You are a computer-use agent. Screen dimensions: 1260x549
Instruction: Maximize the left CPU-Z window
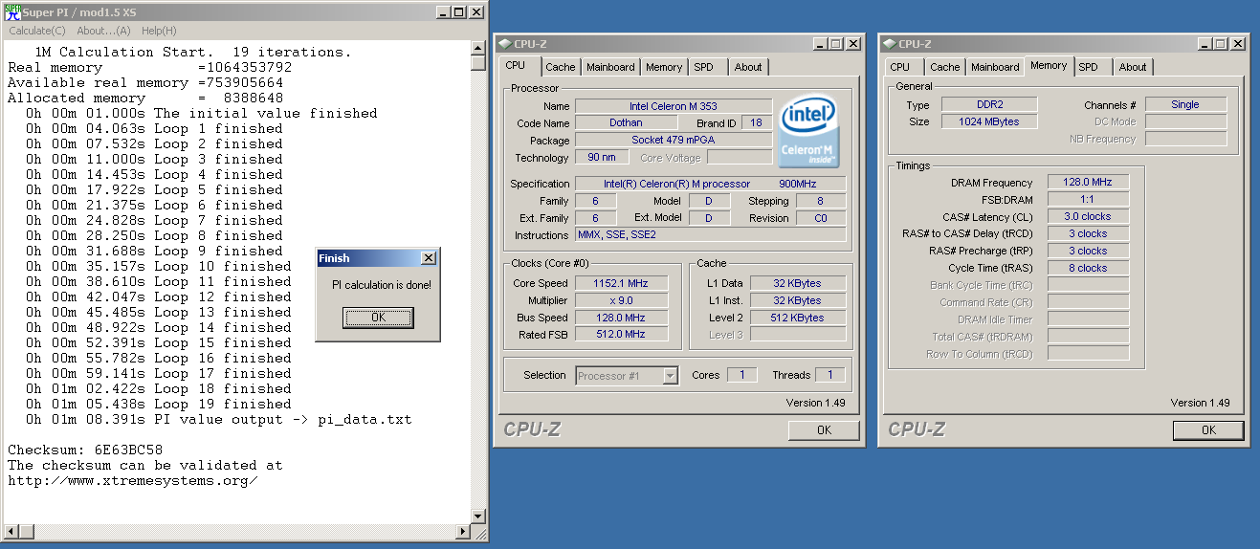click(836, 44)
